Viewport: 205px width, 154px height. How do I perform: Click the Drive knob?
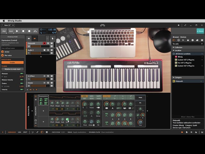pyautogui.click(x=98, y=113)
